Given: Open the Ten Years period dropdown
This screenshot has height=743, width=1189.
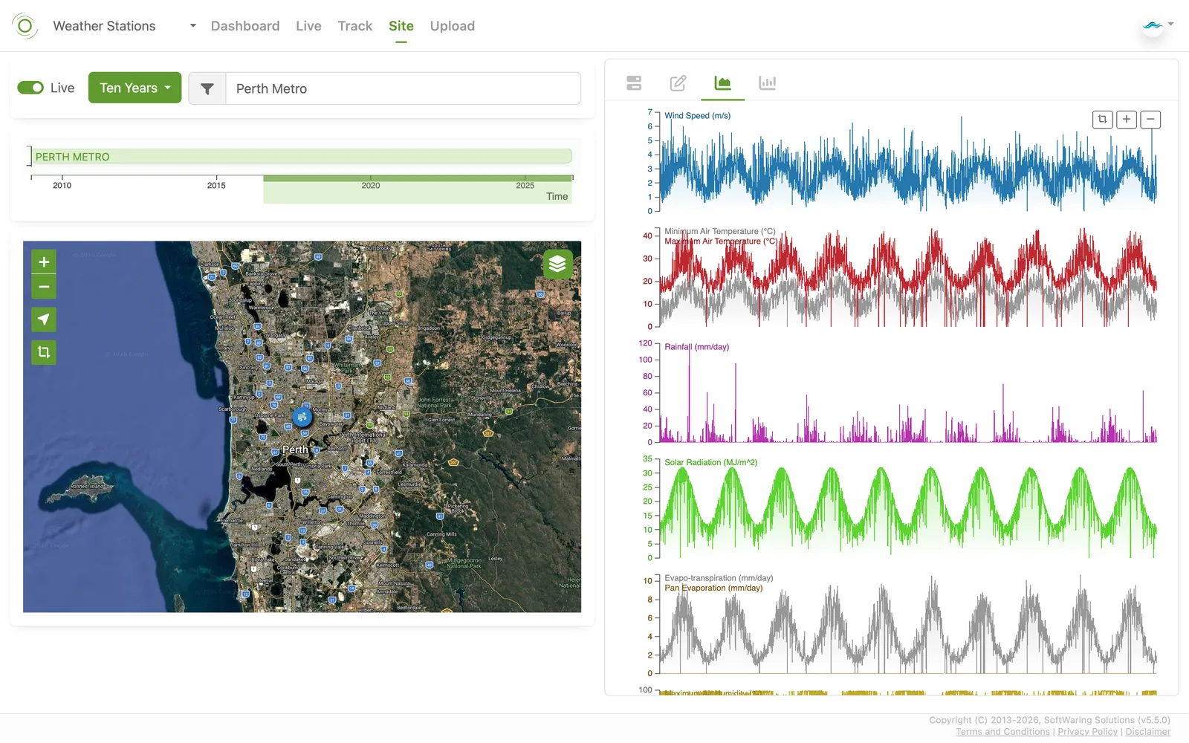Looking at the screenshot, I should tap(135, 88).
